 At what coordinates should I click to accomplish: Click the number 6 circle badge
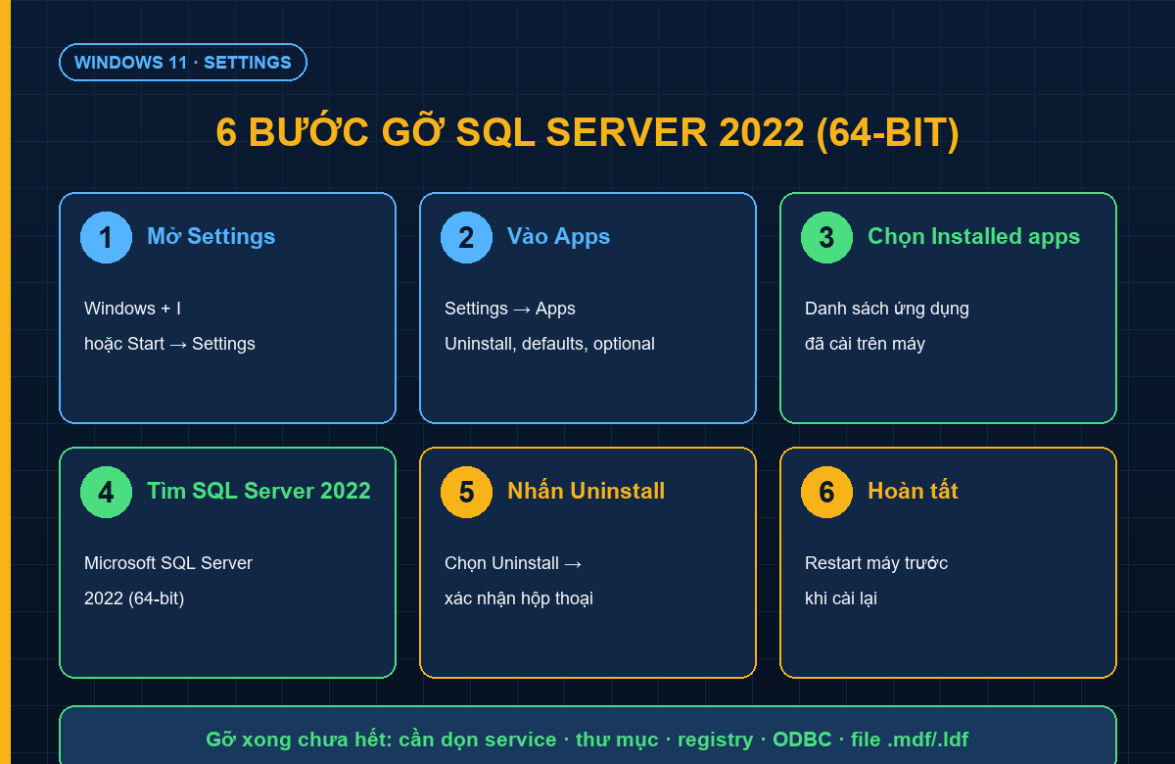click(x=826, y=492)
